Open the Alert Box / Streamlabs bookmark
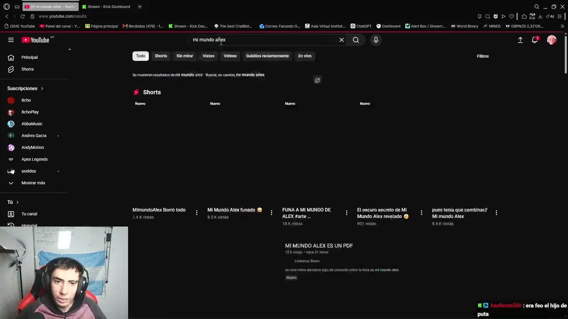 click(x=425, y=26)
